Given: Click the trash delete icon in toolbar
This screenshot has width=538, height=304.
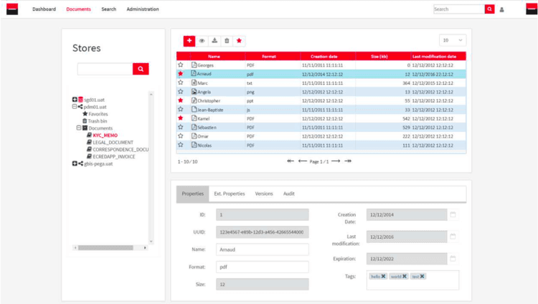Looking at the screenshot, I should click(227, 41).
